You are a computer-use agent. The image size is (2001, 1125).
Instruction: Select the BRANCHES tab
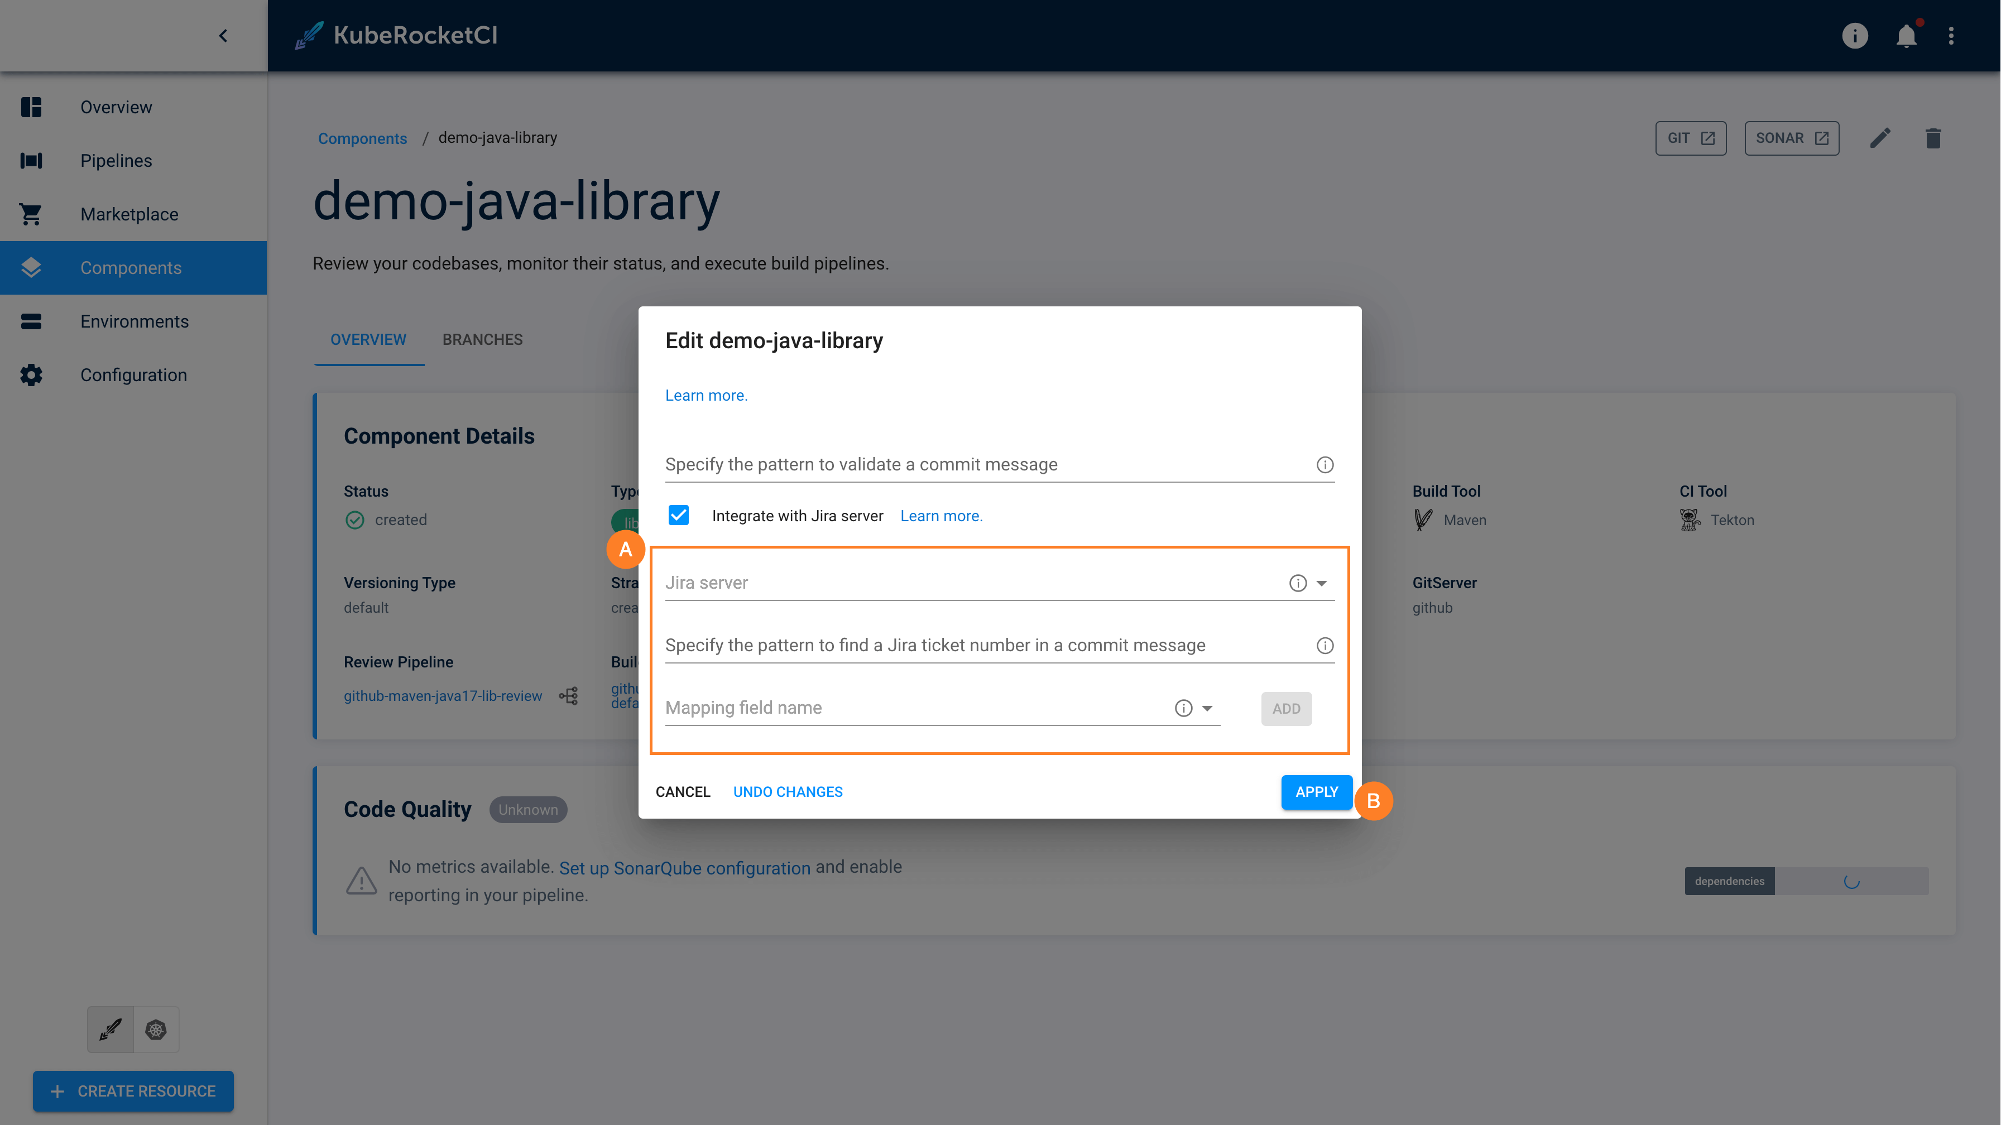coord(482,339)
